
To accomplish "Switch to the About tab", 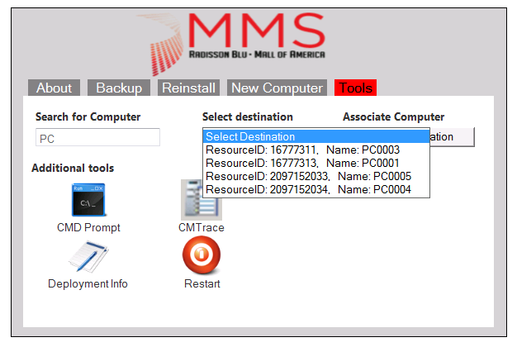I will (54, 88).
